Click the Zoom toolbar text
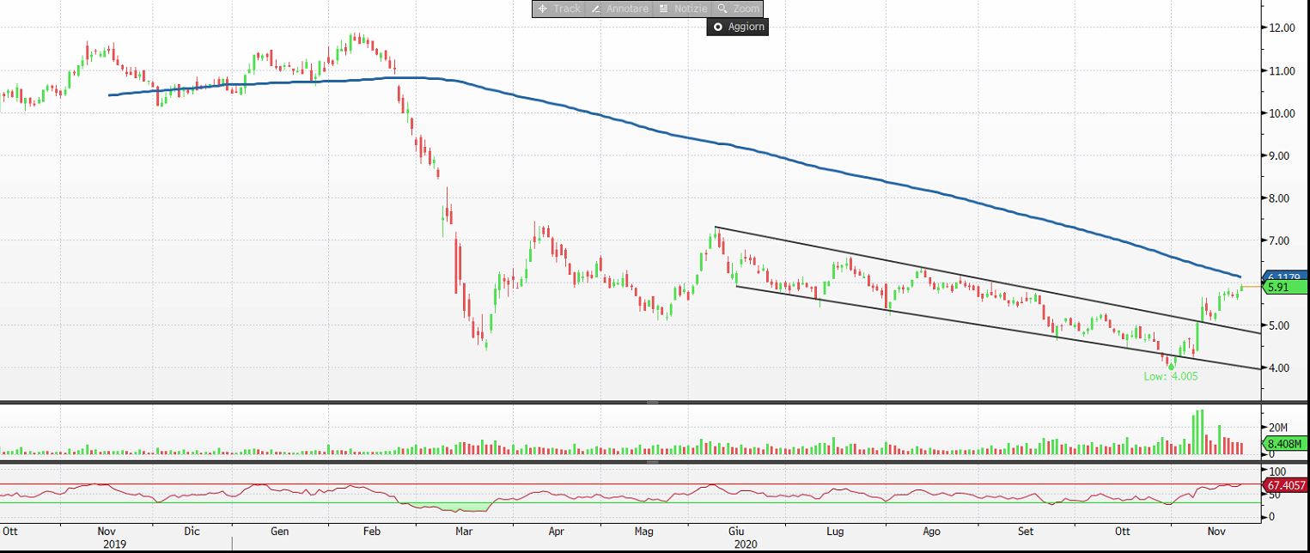 click(746, 9)
